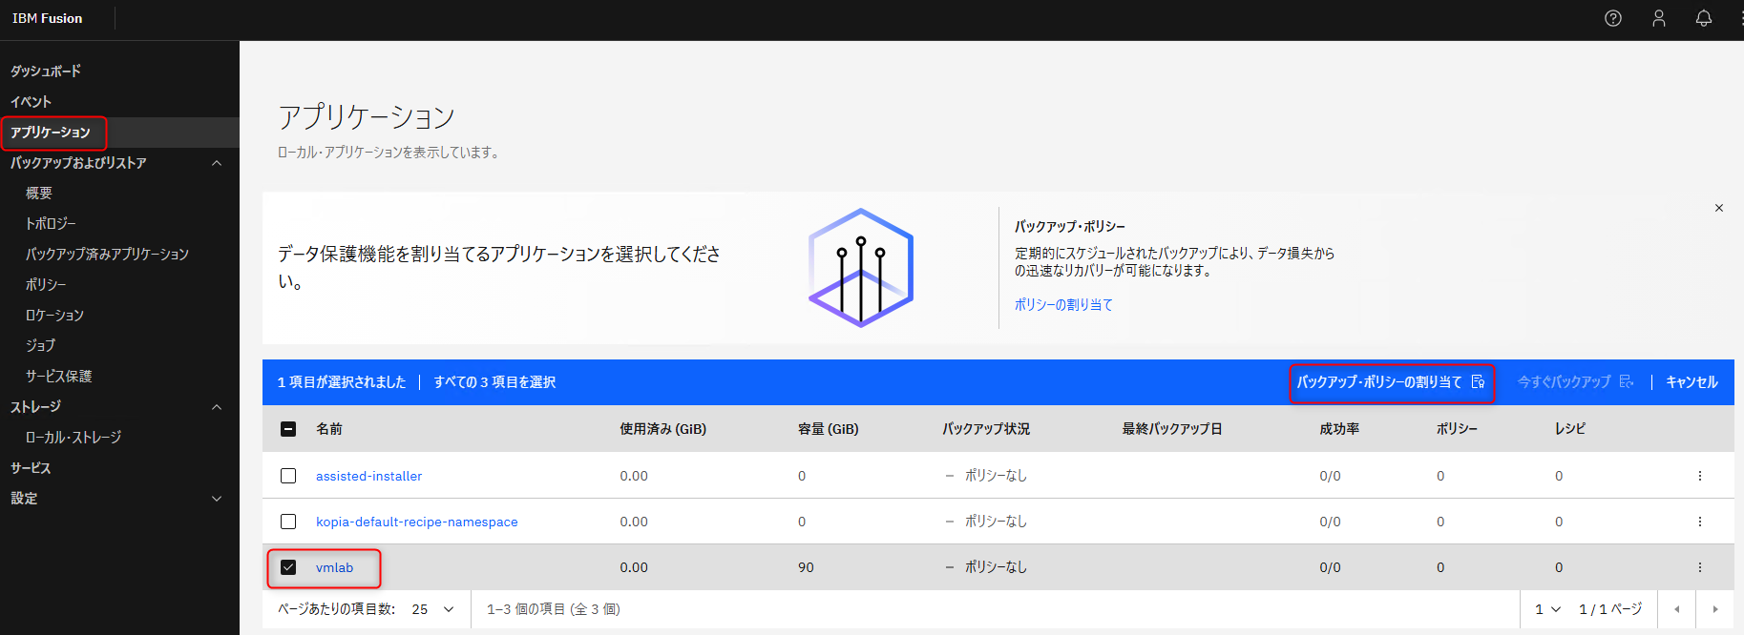Open サービス in sidebar
Screen dimensions: 1744x635
point(31,468)
